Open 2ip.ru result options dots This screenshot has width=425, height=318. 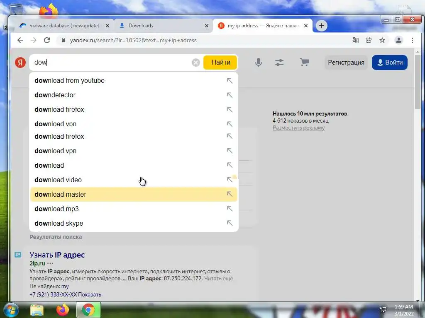(x=50, y=263)
